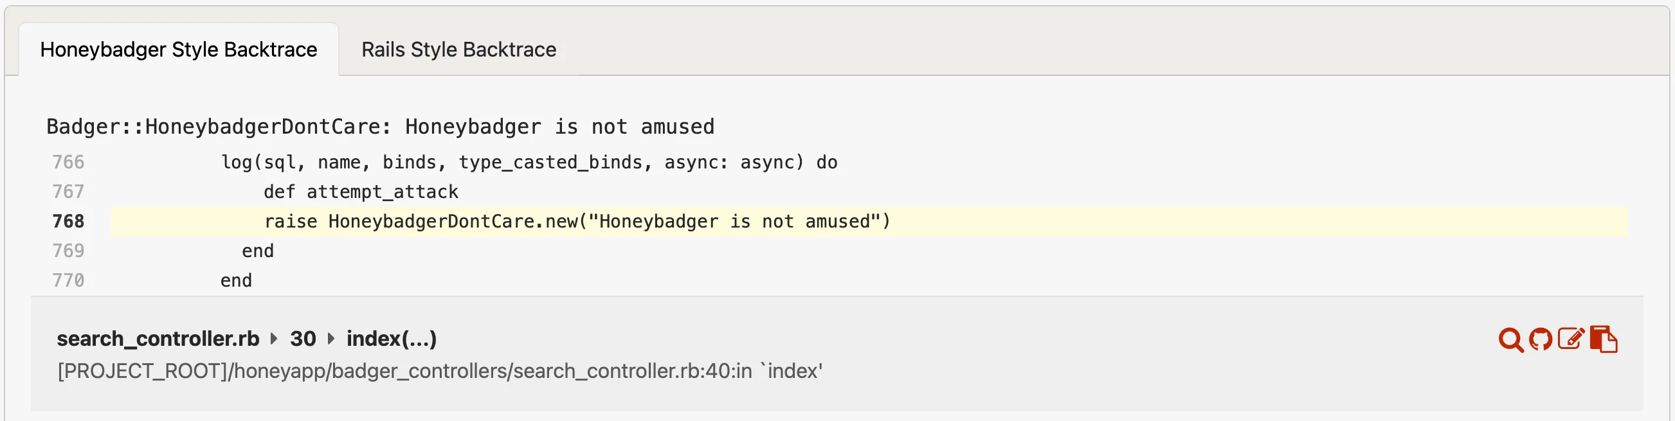The height and width of the screenshot is (421, 1675).
Task: Click the triangle between 30 and index(...)
Action: tap(331, 339)
